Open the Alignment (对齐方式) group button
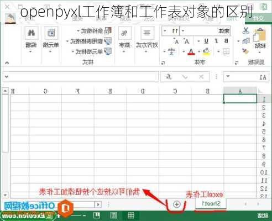The width and height of the screenshot is (272, 221). pos(147,39)
